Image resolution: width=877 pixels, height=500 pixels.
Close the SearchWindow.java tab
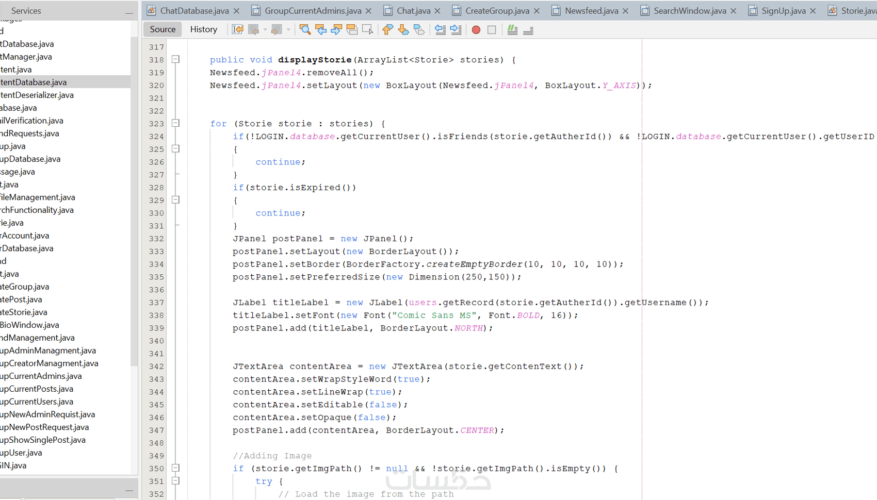pos(733,11)
